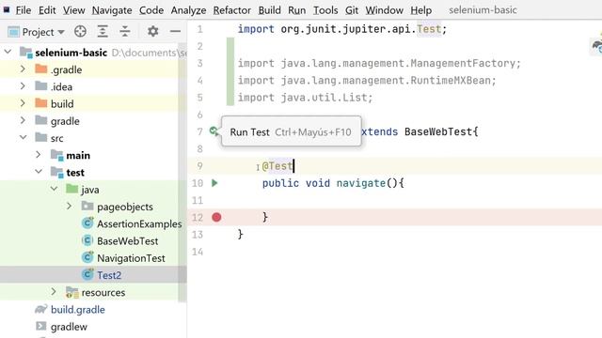This screenshot has width=602, height=338.
Task: Collapse the selenium-basic root node
Action: pos(8,53)
